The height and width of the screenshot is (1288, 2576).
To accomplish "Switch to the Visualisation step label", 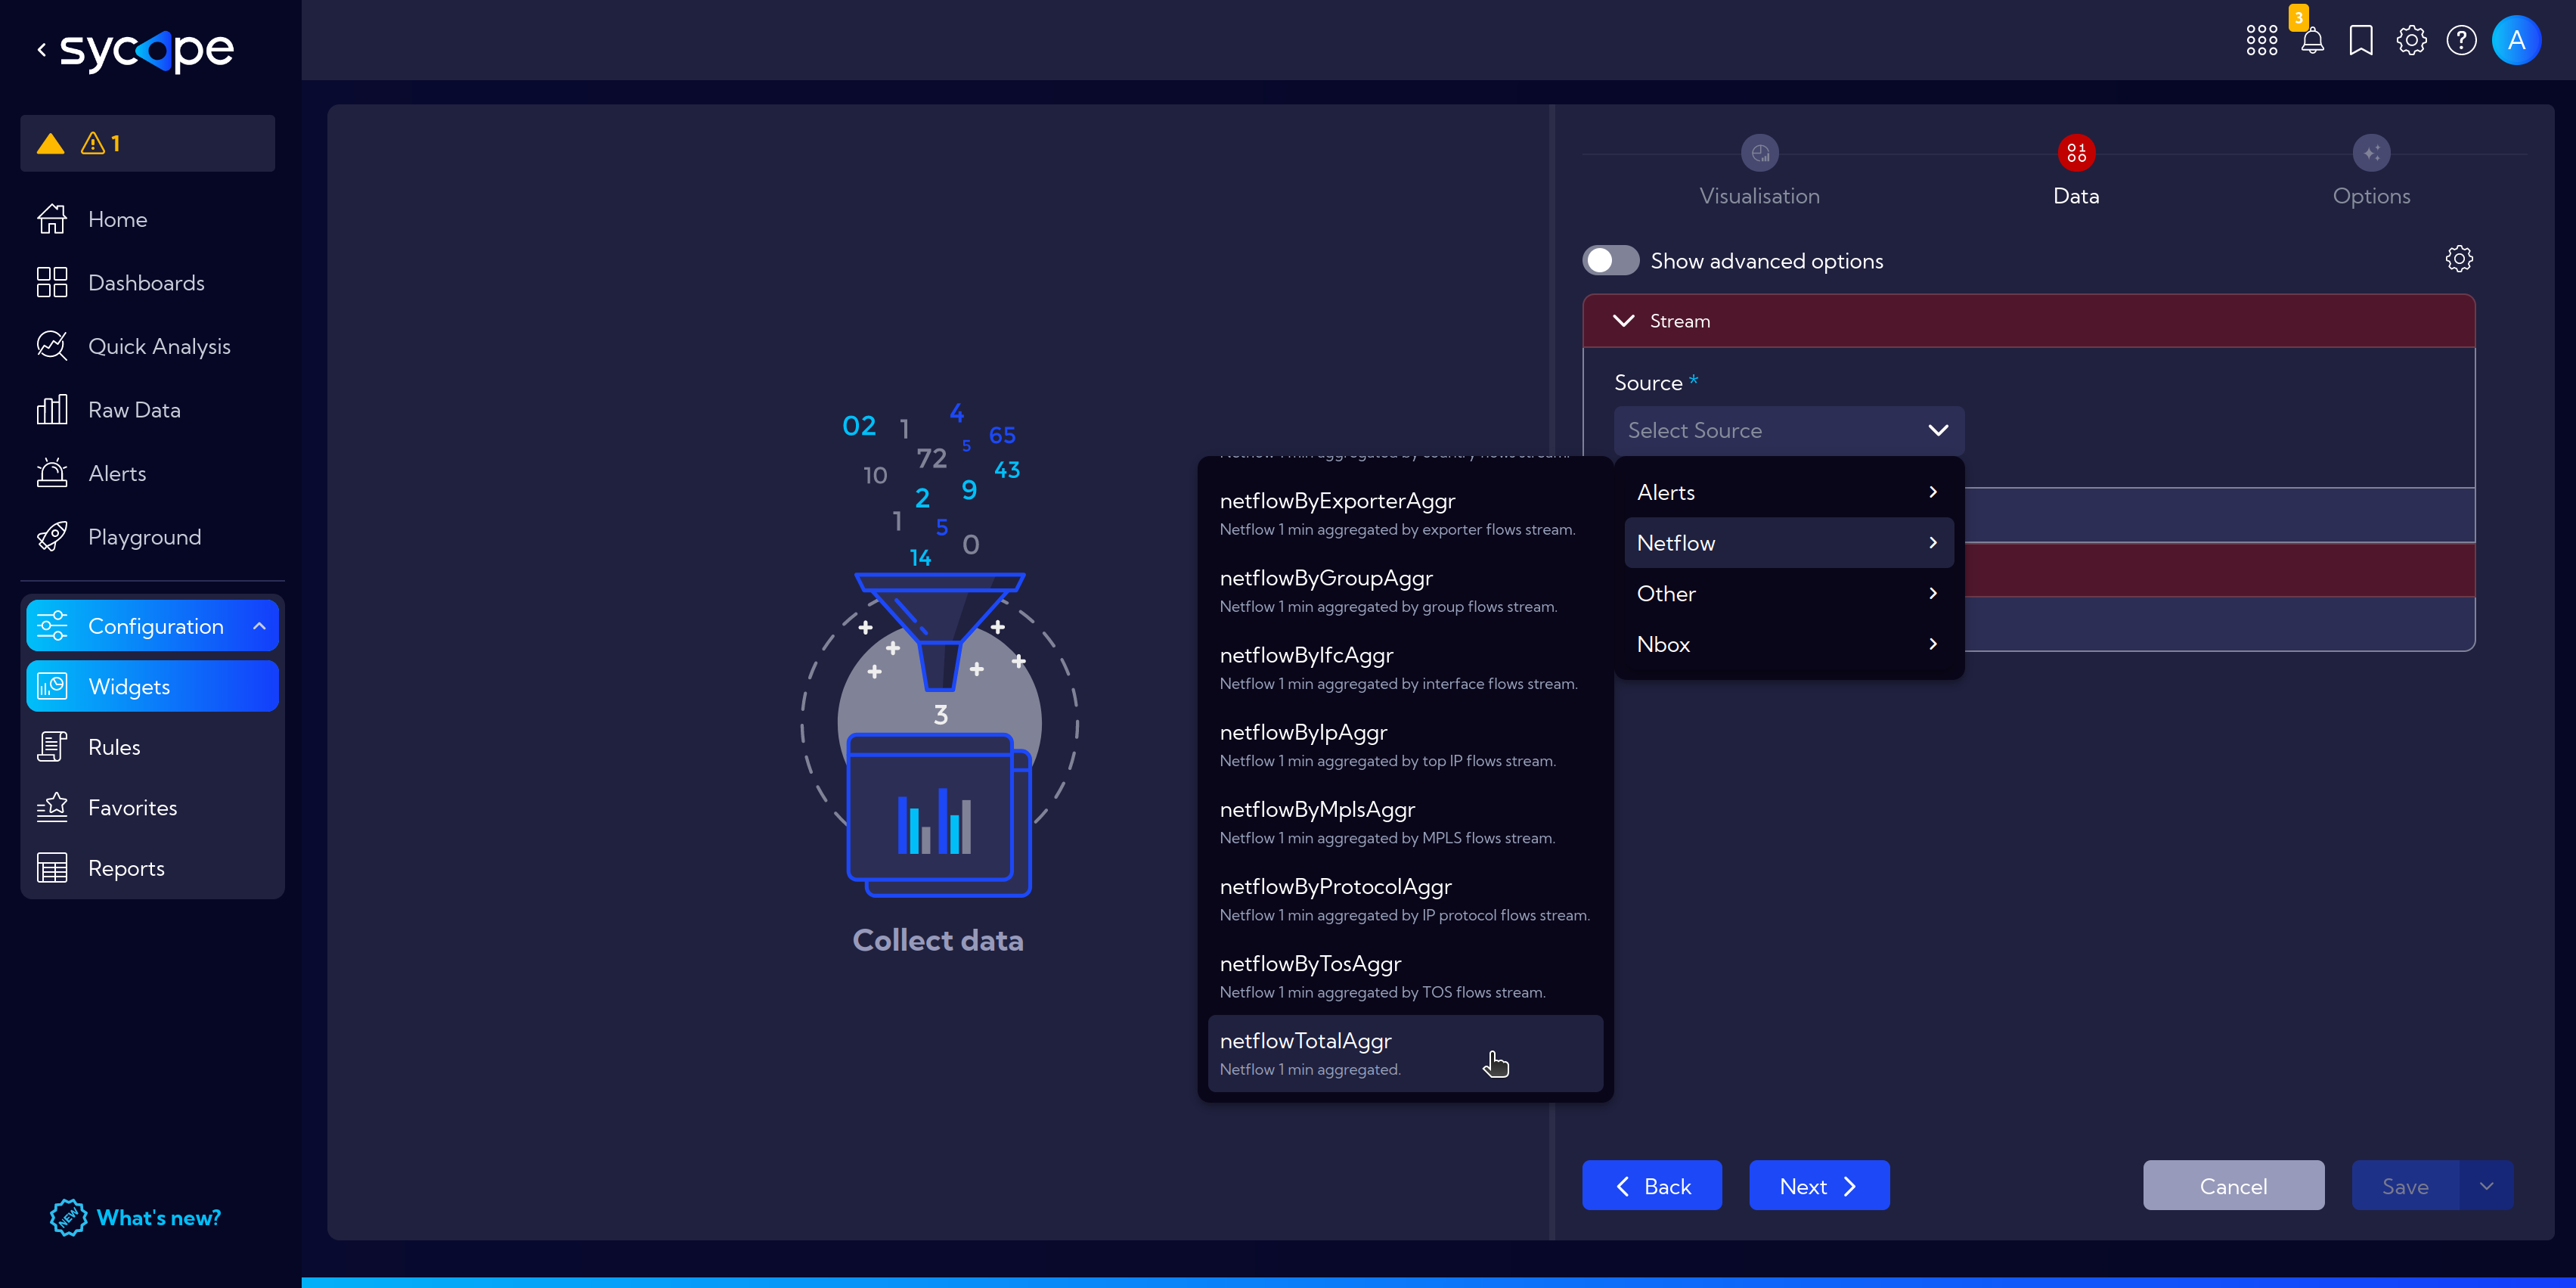I will (x=1760, y=196).
